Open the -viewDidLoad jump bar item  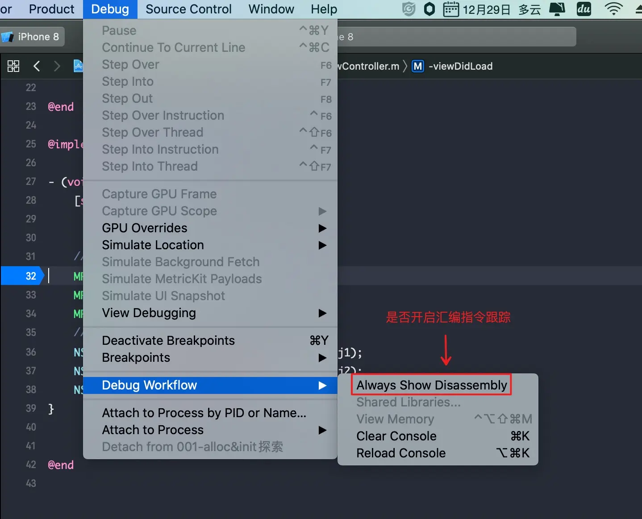point(460,66)
